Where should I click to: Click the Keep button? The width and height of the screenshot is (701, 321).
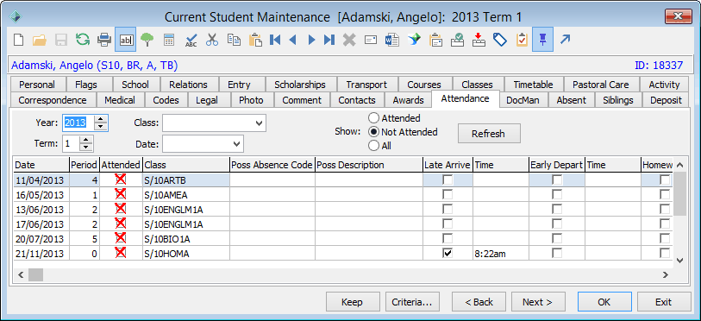click(353, 302)
